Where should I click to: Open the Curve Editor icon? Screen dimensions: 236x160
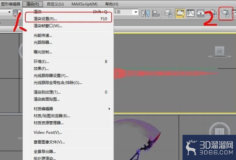tap(190, 13)
